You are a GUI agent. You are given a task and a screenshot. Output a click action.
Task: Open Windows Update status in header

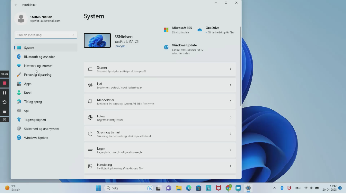184,47
